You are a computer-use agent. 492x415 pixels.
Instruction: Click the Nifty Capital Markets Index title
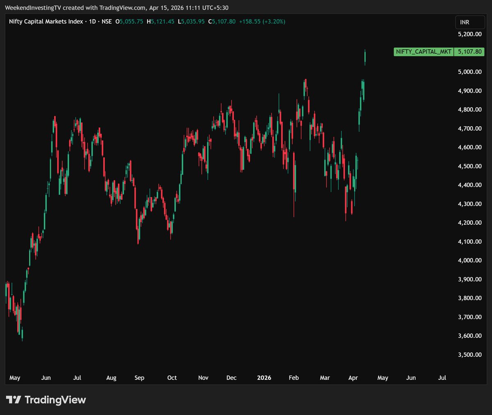pyautogui.click(x=46, y=21)
